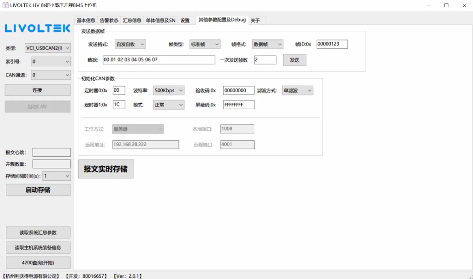Open the 单体信息及SN tab
Image resolution: width=473 pixels, height=279 pixels.
coord(161,20)
